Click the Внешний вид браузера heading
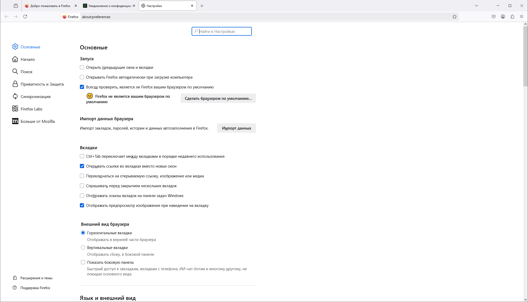528x302 pixels. tap(105, 224)
